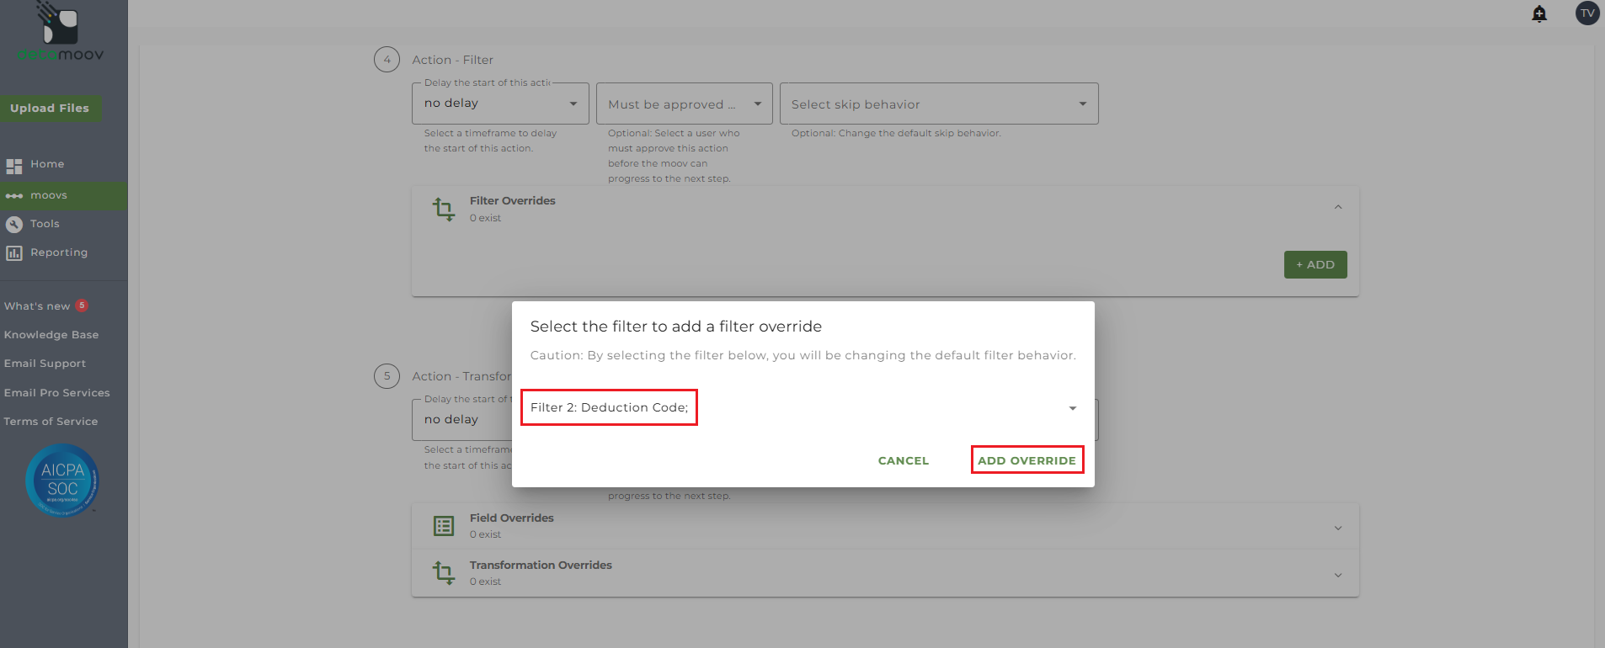Open What's new in the sidebar
This screenshot has width=1605, height=648.
[37, 306]
